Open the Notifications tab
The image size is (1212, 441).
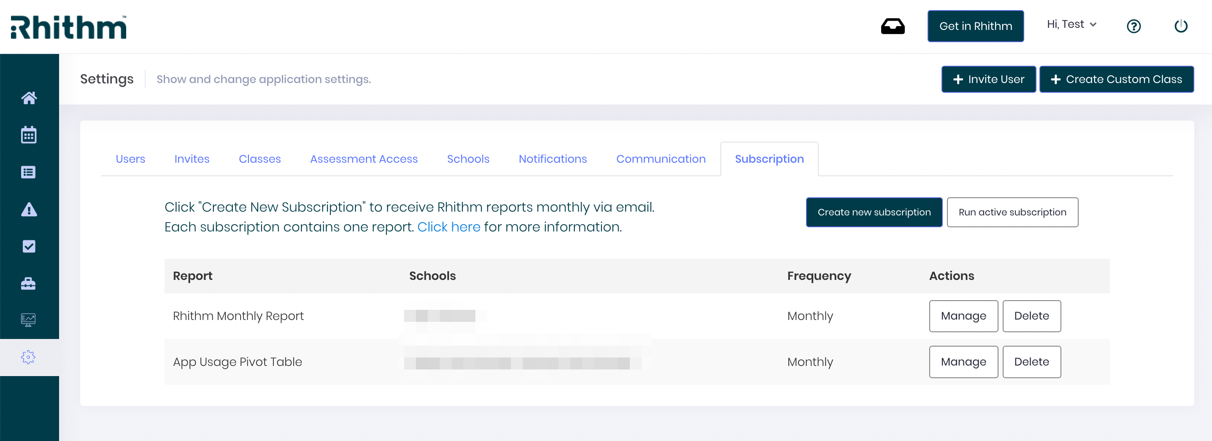point(552,159)
